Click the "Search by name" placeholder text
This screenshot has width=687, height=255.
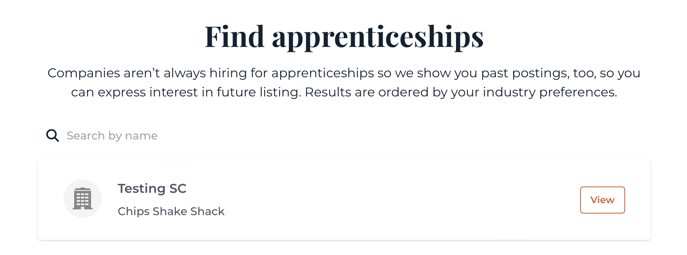tap(112, 136)
